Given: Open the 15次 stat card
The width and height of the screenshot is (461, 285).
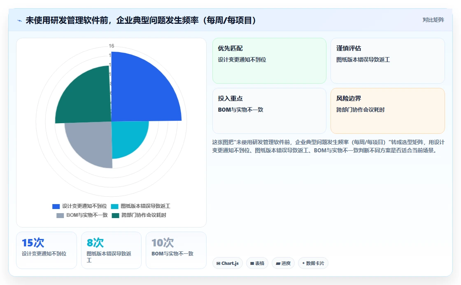Looking at the screenshot, I should 47,250.
